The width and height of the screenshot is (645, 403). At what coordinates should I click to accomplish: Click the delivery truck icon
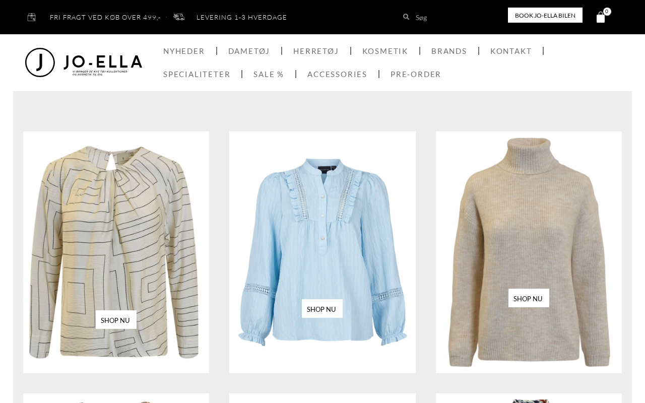[x=179, y=17]
